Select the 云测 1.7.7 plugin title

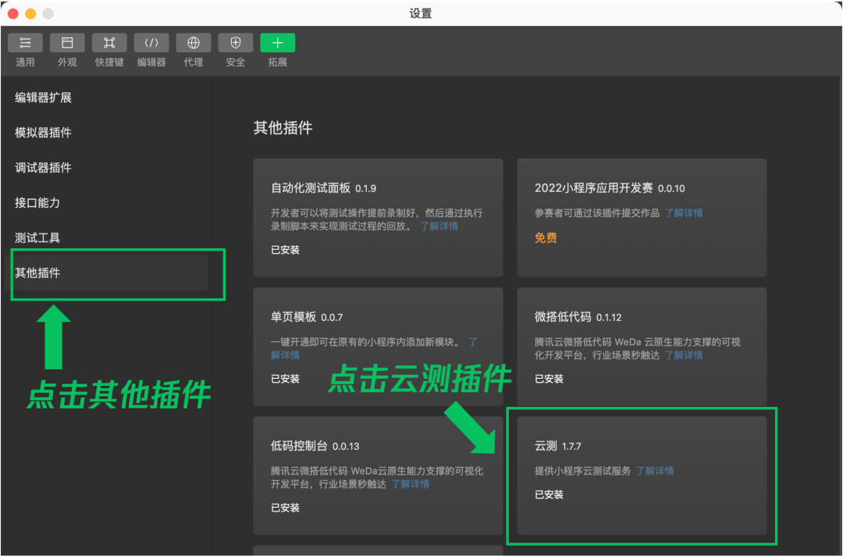click(x=557, y=447)
